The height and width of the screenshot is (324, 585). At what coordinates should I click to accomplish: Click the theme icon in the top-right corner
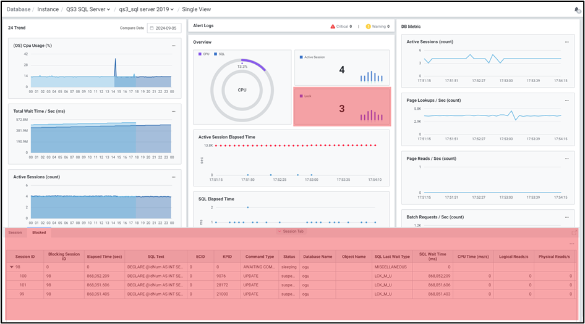coord(577,10)
